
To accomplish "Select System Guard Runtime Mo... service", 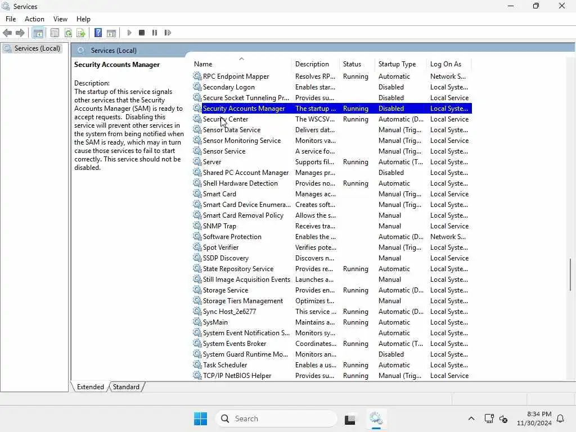I will point(332,354).
